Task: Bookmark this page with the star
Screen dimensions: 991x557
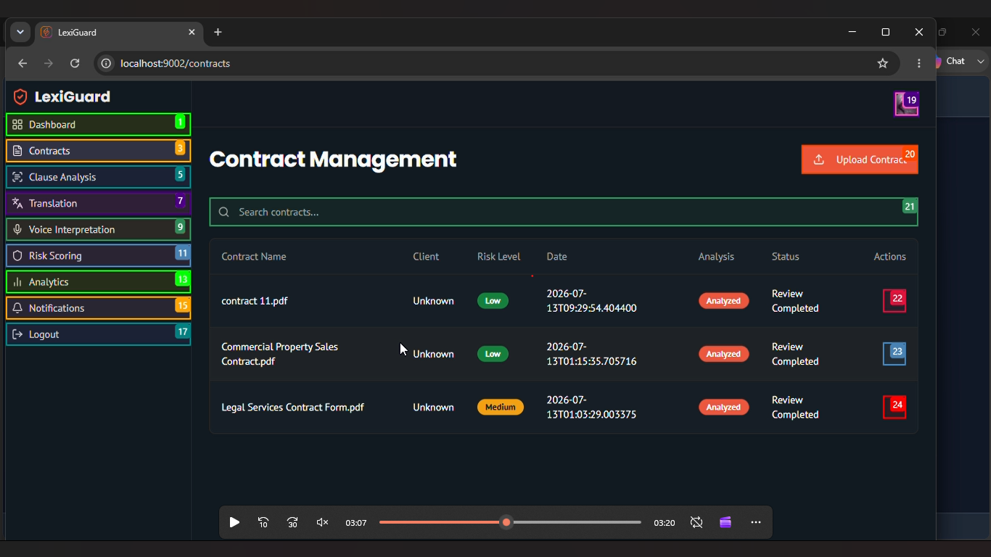Action: click(883, 63)
